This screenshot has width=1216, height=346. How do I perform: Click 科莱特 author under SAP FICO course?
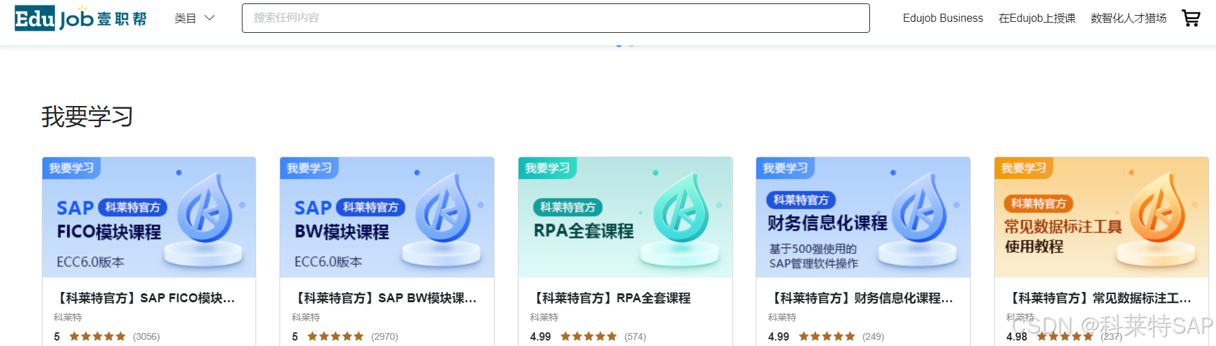tap(68, 317)
